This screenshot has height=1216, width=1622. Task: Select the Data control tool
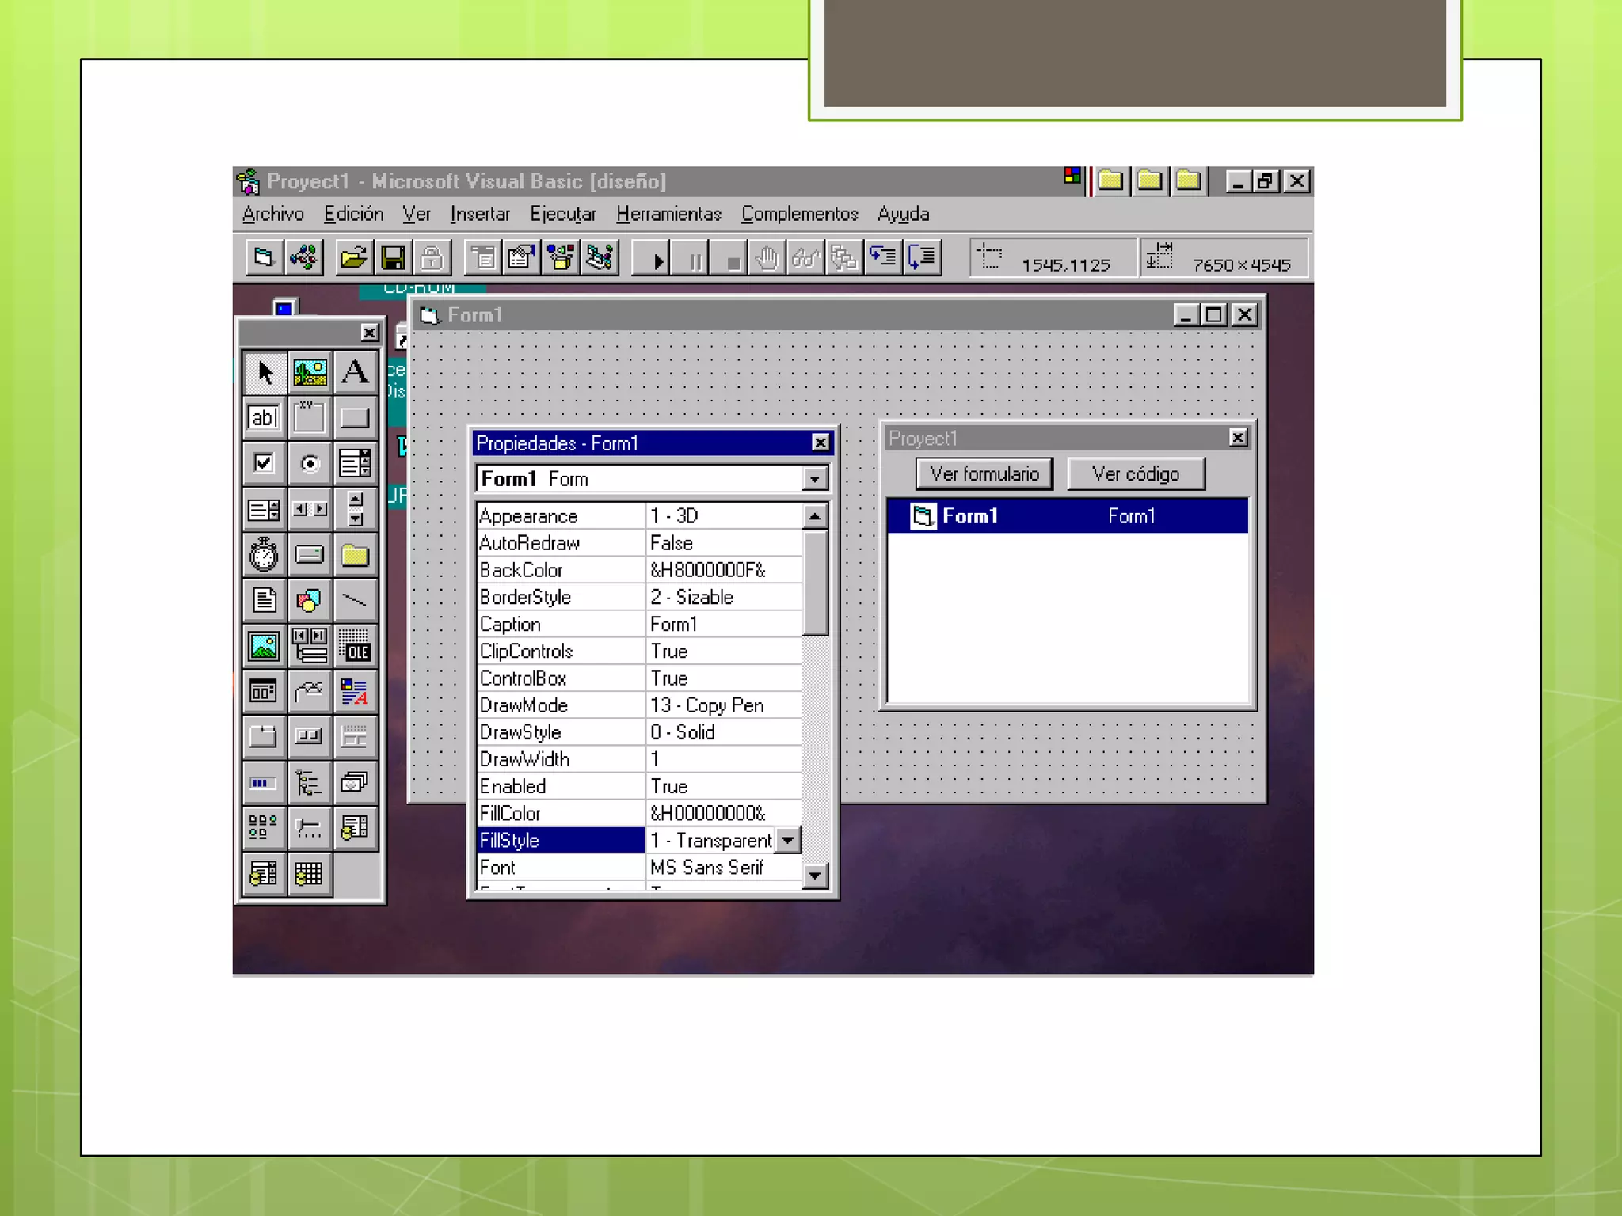310,646
